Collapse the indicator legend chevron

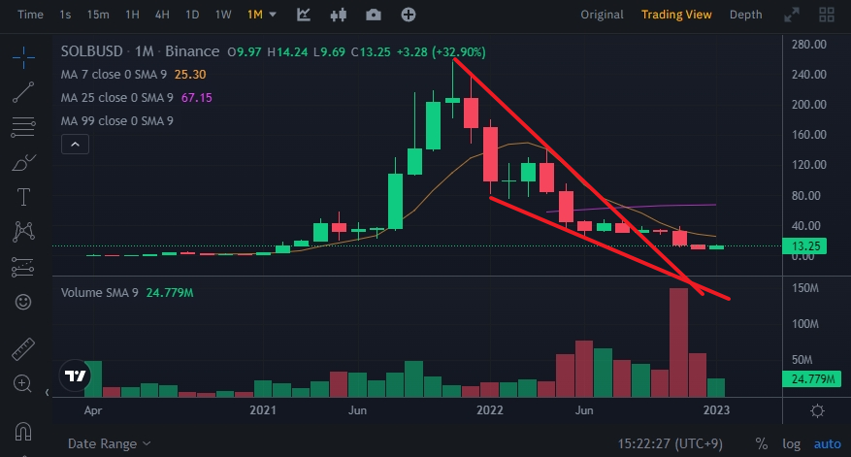75,145
